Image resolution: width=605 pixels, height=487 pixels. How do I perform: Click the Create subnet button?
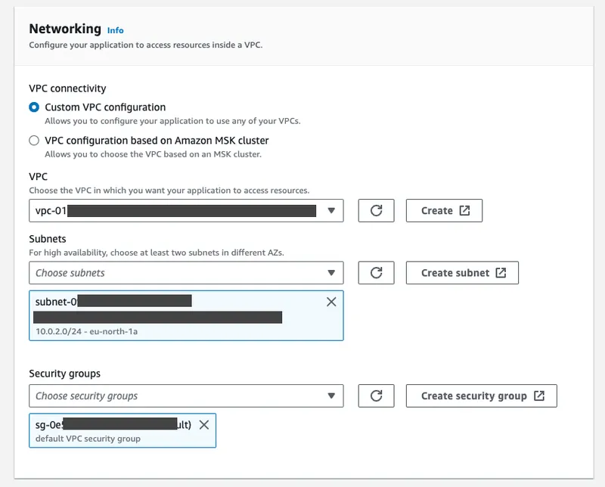point(461,272)
